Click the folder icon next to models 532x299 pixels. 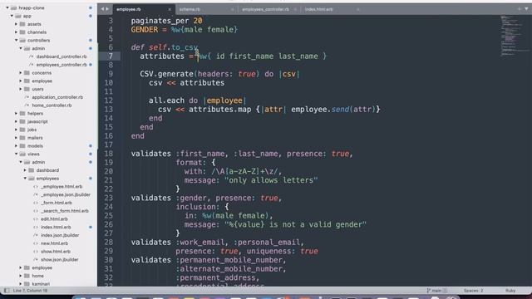tap(22, 146)
